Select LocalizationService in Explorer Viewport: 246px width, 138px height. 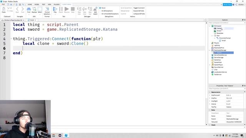pos(220,72)
